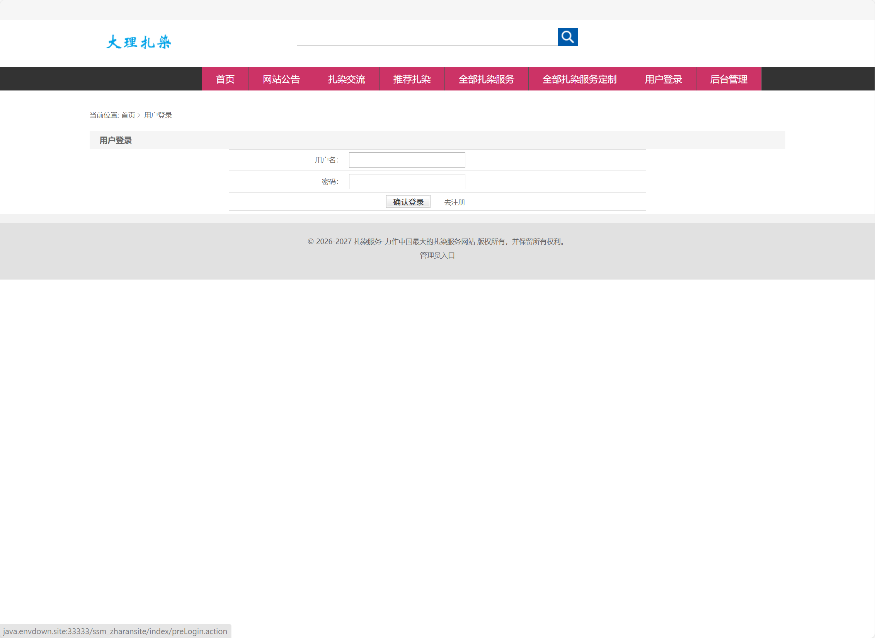Click inside the 用户名 username field
Image resolution: width=875 pixels, height=638 pixels.
pyautogui.click(x=407, y=160)
